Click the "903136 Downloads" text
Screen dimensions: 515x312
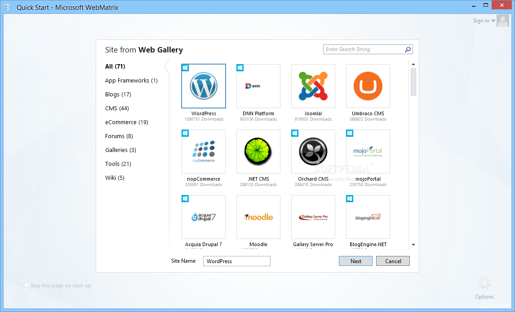click(258, 119)
